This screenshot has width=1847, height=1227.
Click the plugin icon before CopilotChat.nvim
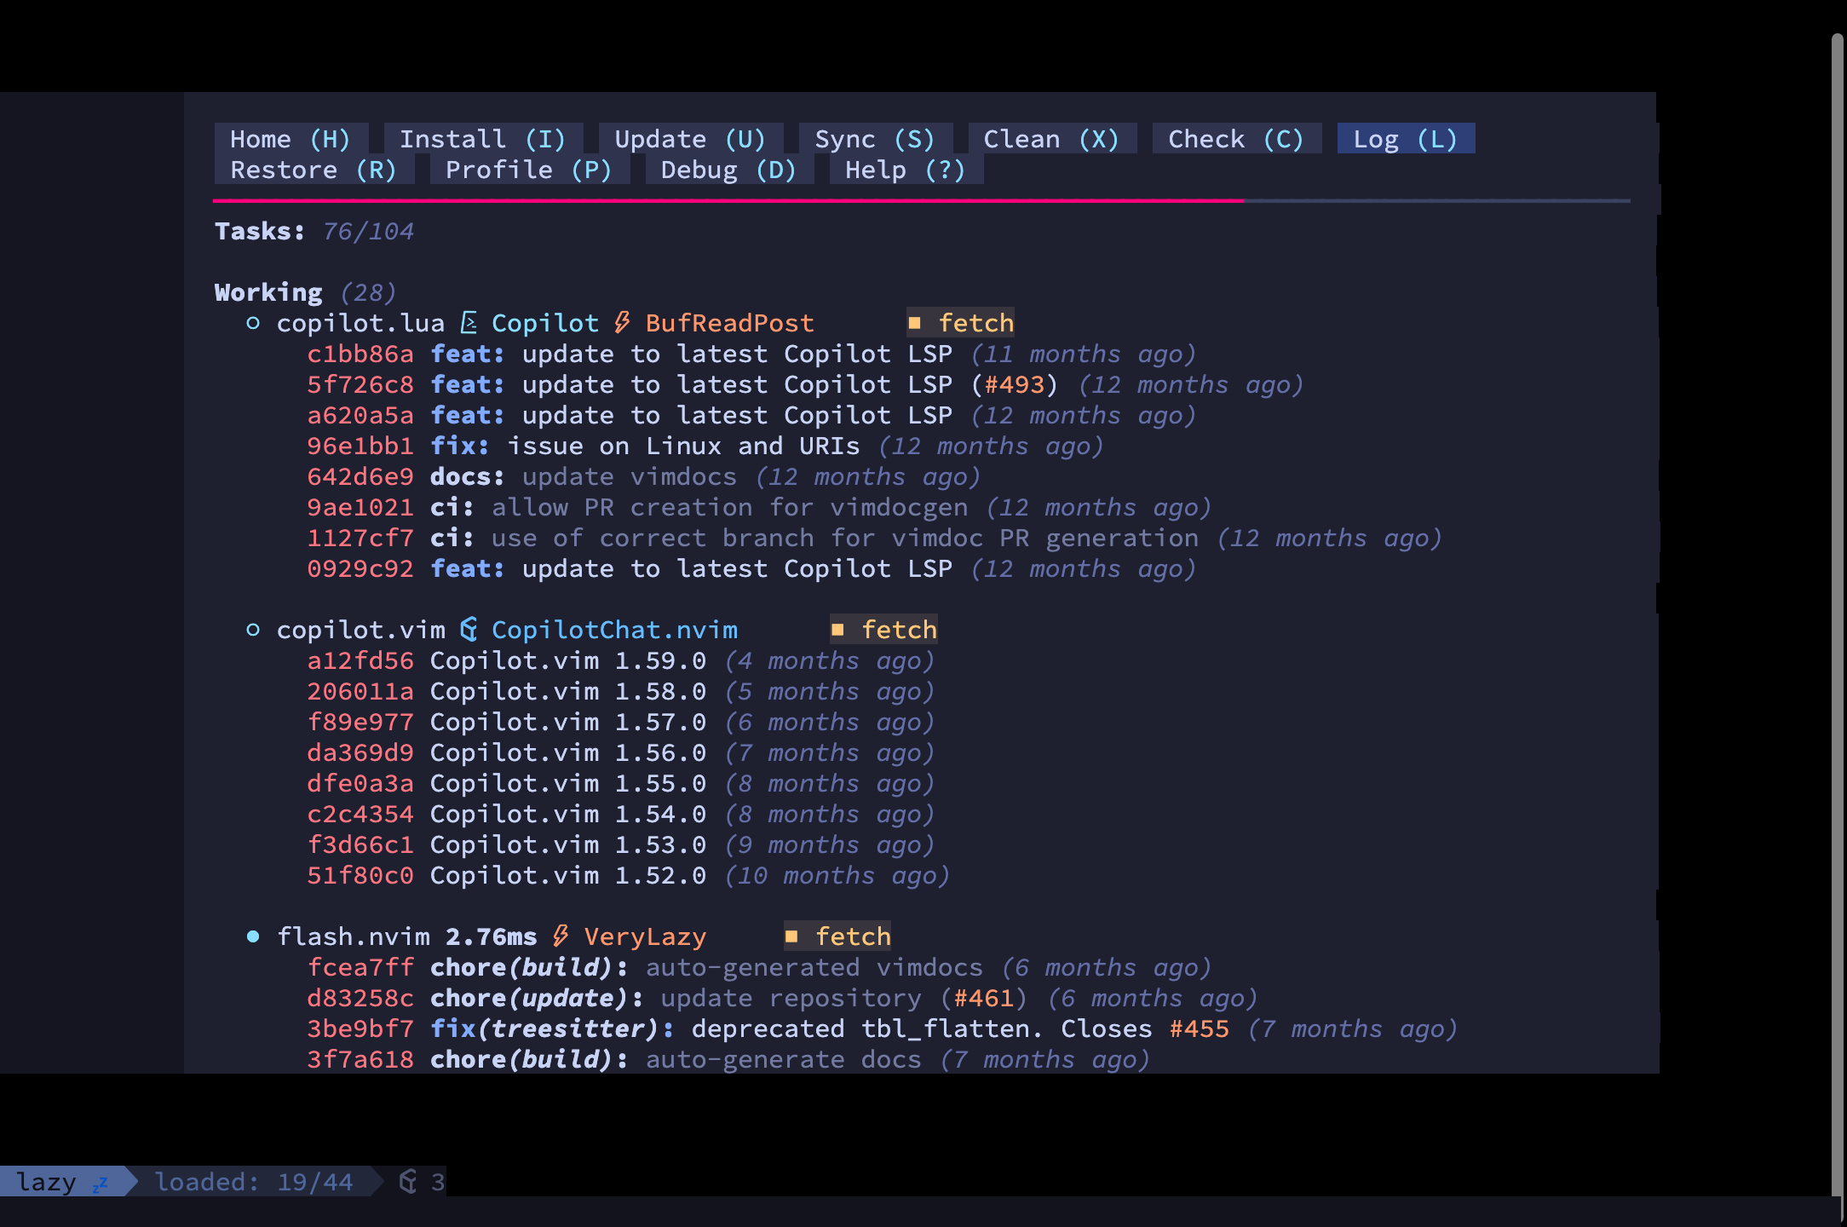[469, 630]
